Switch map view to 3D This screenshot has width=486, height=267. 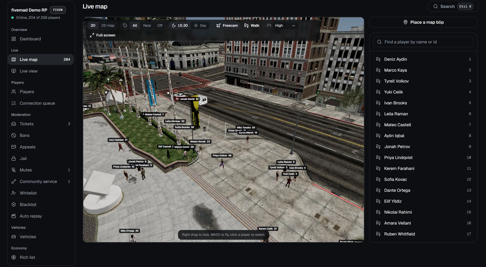[x=93, y=25]
